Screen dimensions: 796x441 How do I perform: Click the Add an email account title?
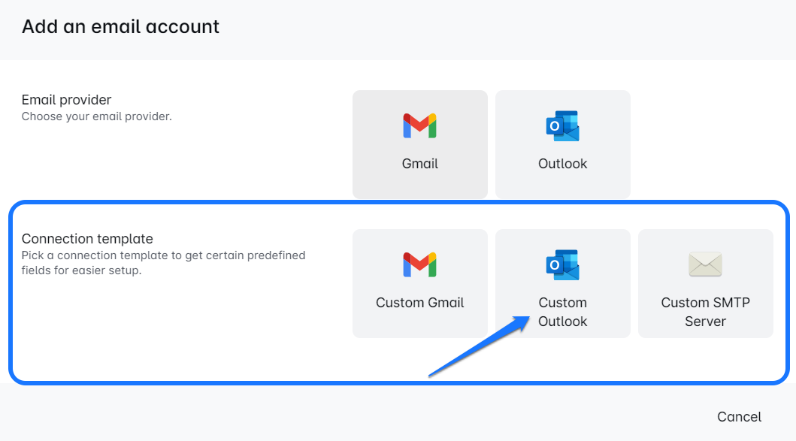[x=120, y=26]
